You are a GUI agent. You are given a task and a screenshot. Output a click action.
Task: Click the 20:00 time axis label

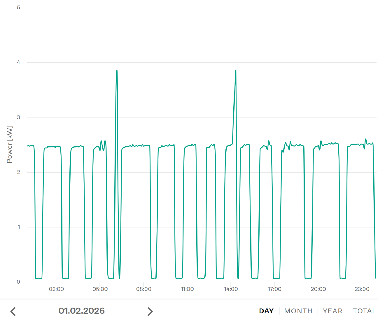click(x=318, y=289)
